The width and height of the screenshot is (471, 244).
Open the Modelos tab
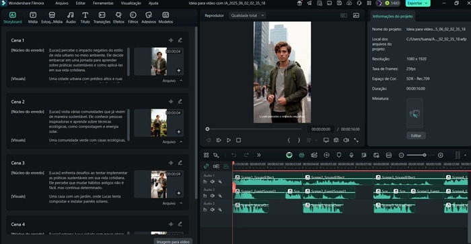[166, 17]
